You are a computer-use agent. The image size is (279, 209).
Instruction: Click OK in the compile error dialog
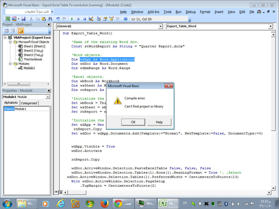133,122
